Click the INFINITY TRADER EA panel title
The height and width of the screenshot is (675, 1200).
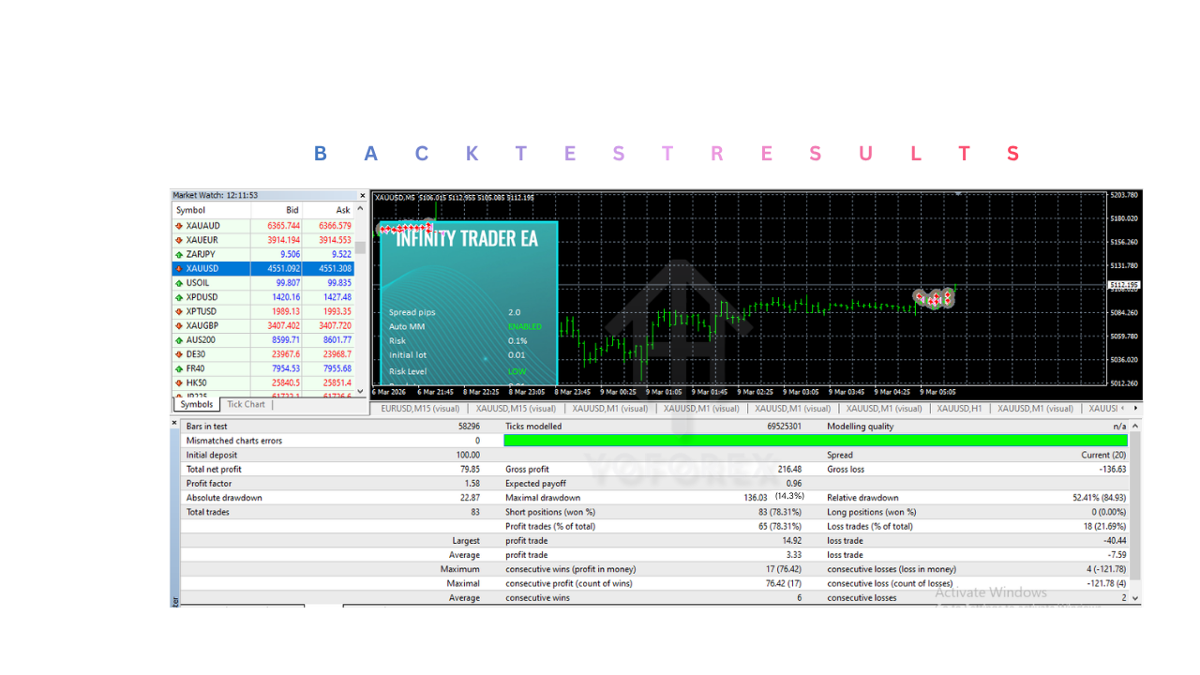pos(467,238)
